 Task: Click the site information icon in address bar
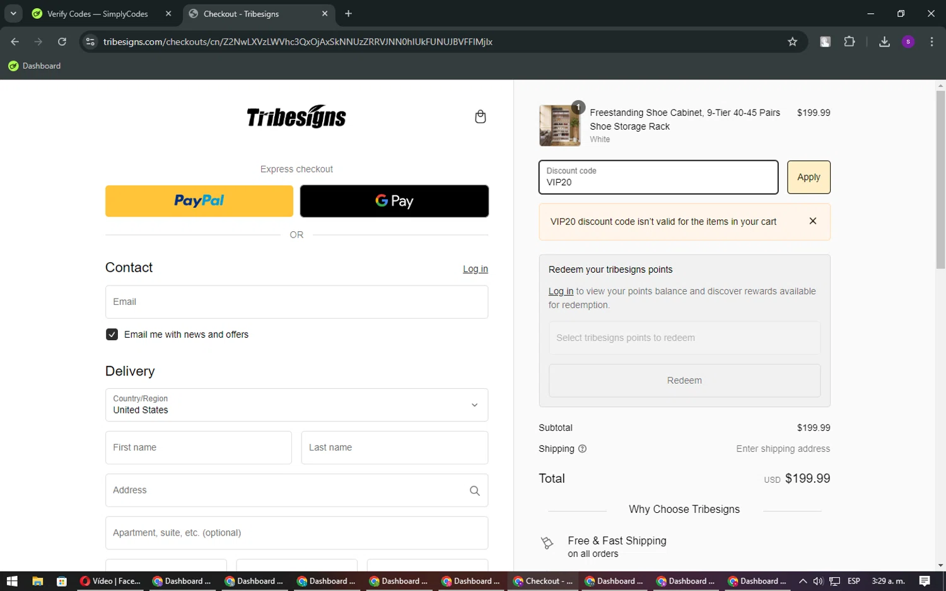click(90, 42)
